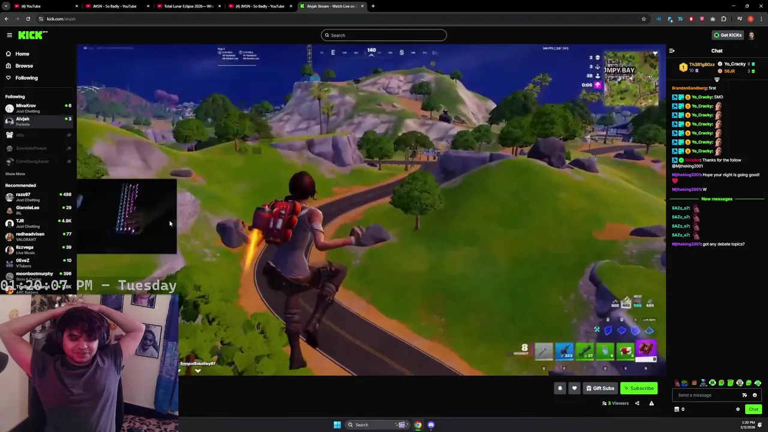Jump to New messages in chat

point(716,199)
